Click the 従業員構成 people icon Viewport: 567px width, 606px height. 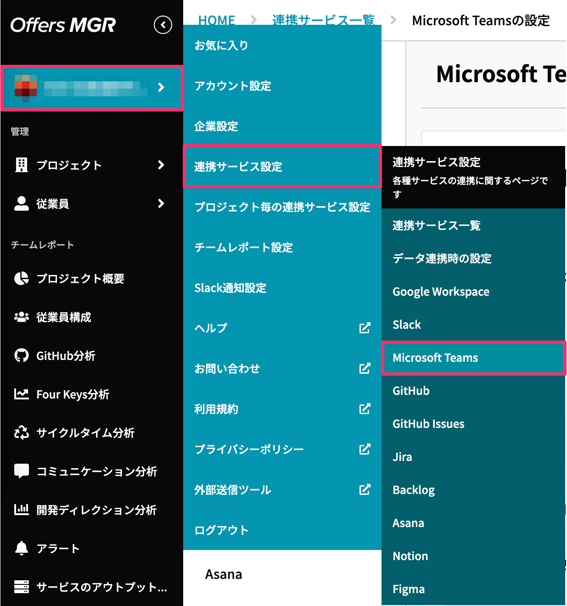[x=21, y=317]
